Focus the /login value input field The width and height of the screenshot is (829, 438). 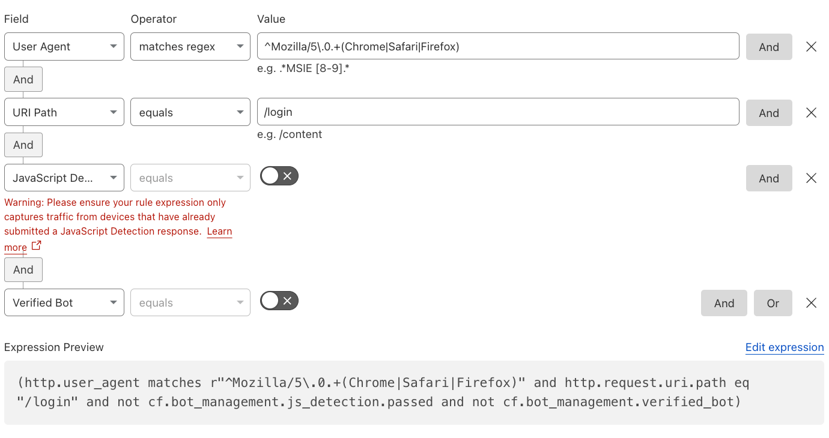click(x=498, y=112)
